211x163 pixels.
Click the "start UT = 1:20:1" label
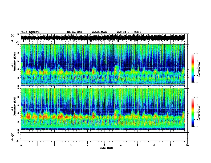click(x=129, y=32)
